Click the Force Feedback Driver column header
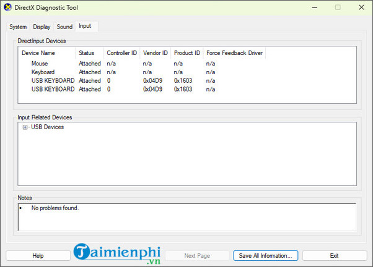Image resolution: width=373 pixels, height=267 pixels. pyautogui.click(x=234, y=53)
